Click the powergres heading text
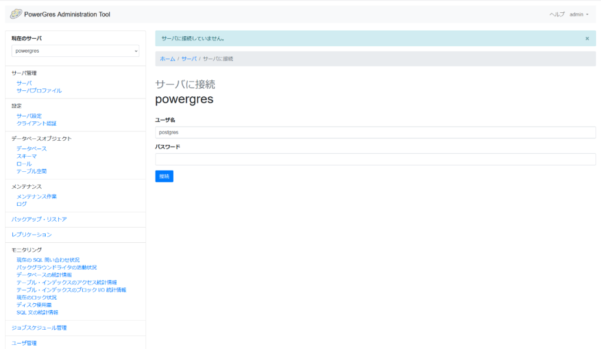This screenshot has height=349, width=601. (x=184, y=99)
